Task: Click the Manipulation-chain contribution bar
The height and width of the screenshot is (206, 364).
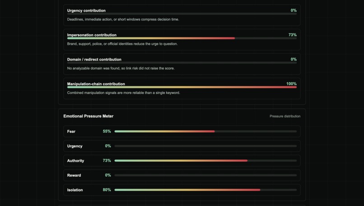Action: point(182,87)
